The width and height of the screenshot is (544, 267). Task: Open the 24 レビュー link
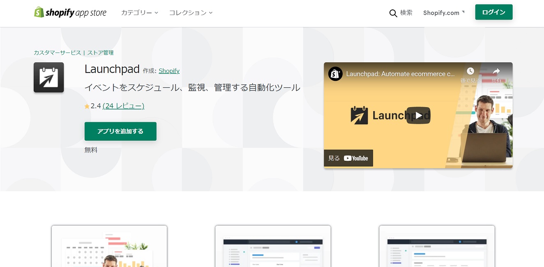[x=123, y=106]
